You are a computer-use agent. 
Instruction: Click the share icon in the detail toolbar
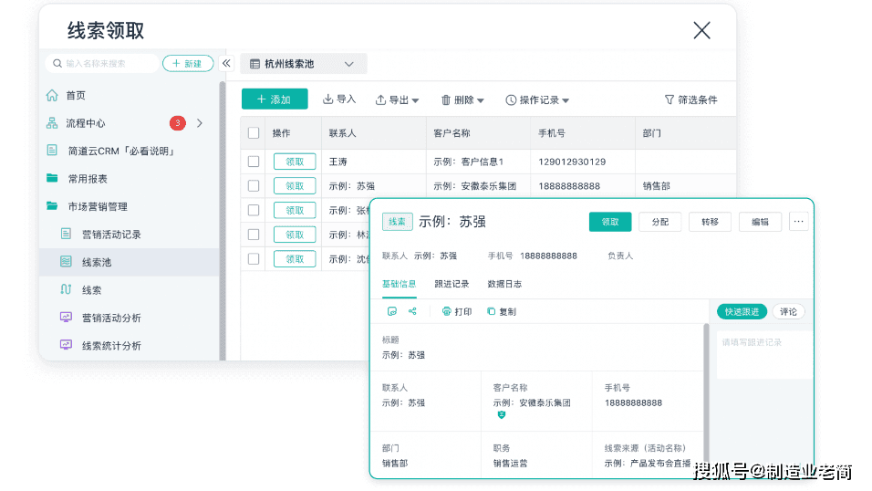[x=412, y=311]
